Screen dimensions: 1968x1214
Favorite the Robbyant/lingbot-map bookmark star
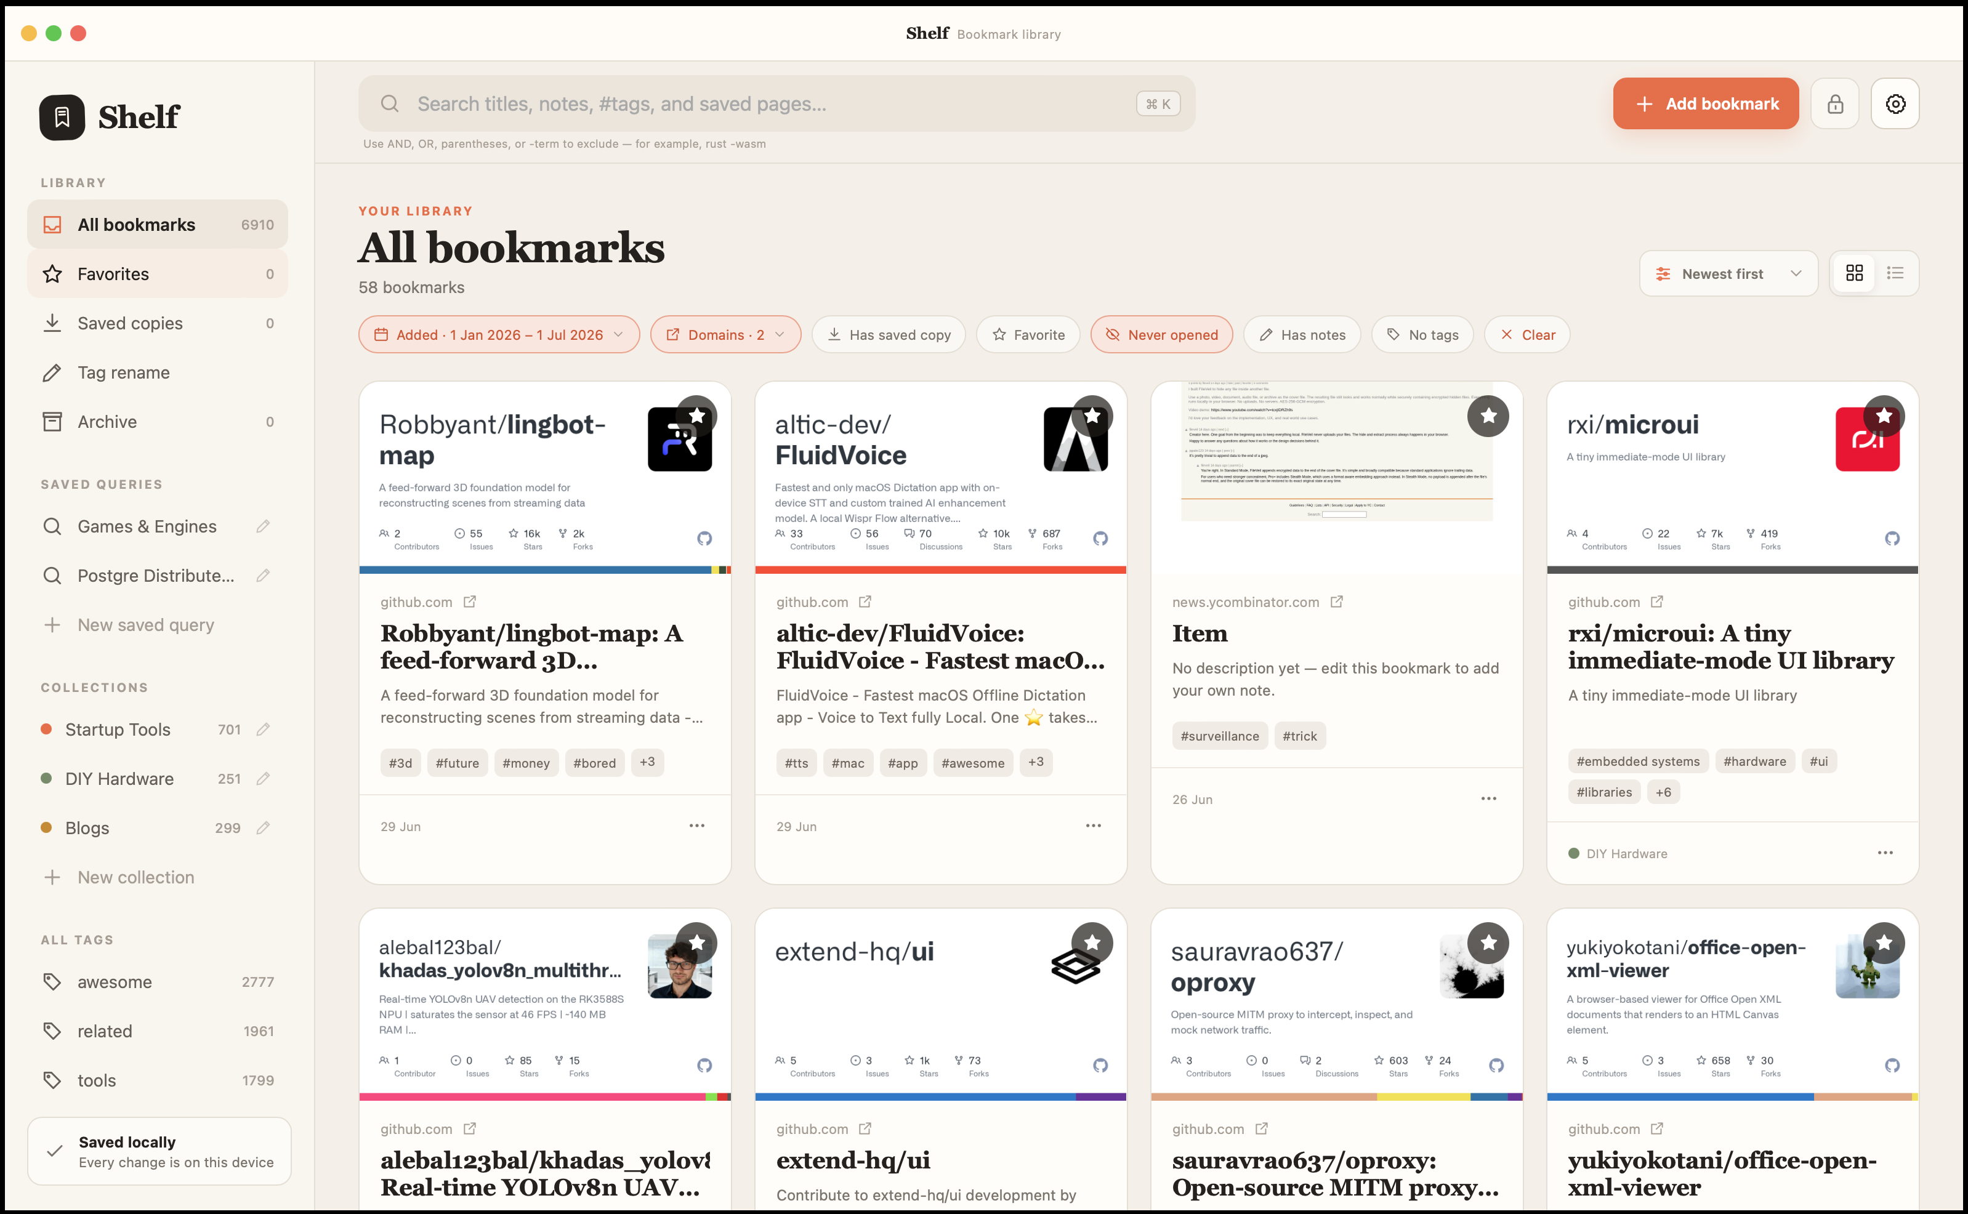pos(696,416)
